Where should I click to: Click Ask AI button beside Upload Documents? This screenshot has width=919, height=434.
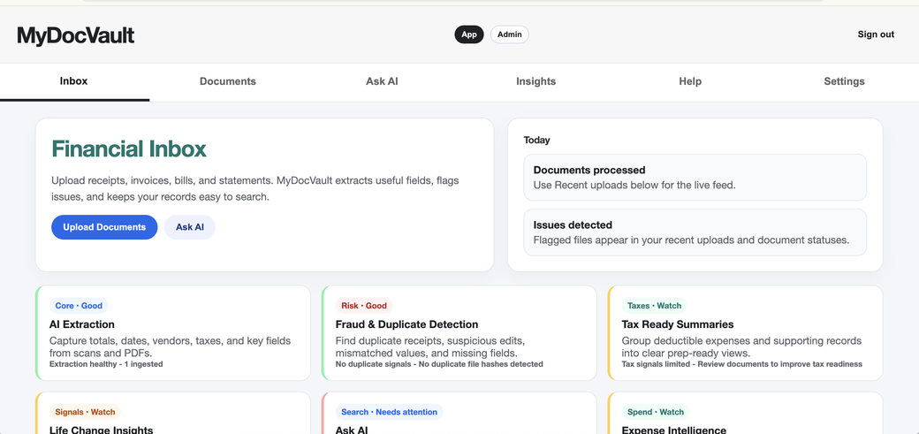190,227
